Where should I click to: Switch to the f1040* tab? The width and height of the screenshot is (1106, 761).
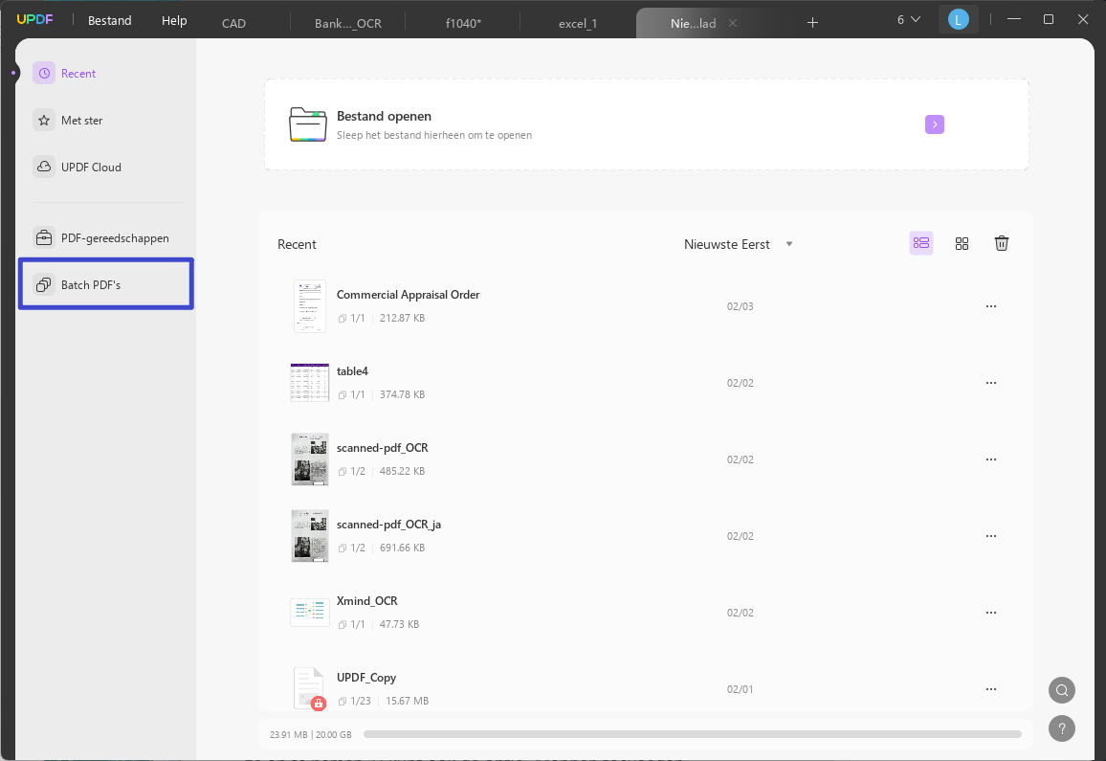click(463, 23)
